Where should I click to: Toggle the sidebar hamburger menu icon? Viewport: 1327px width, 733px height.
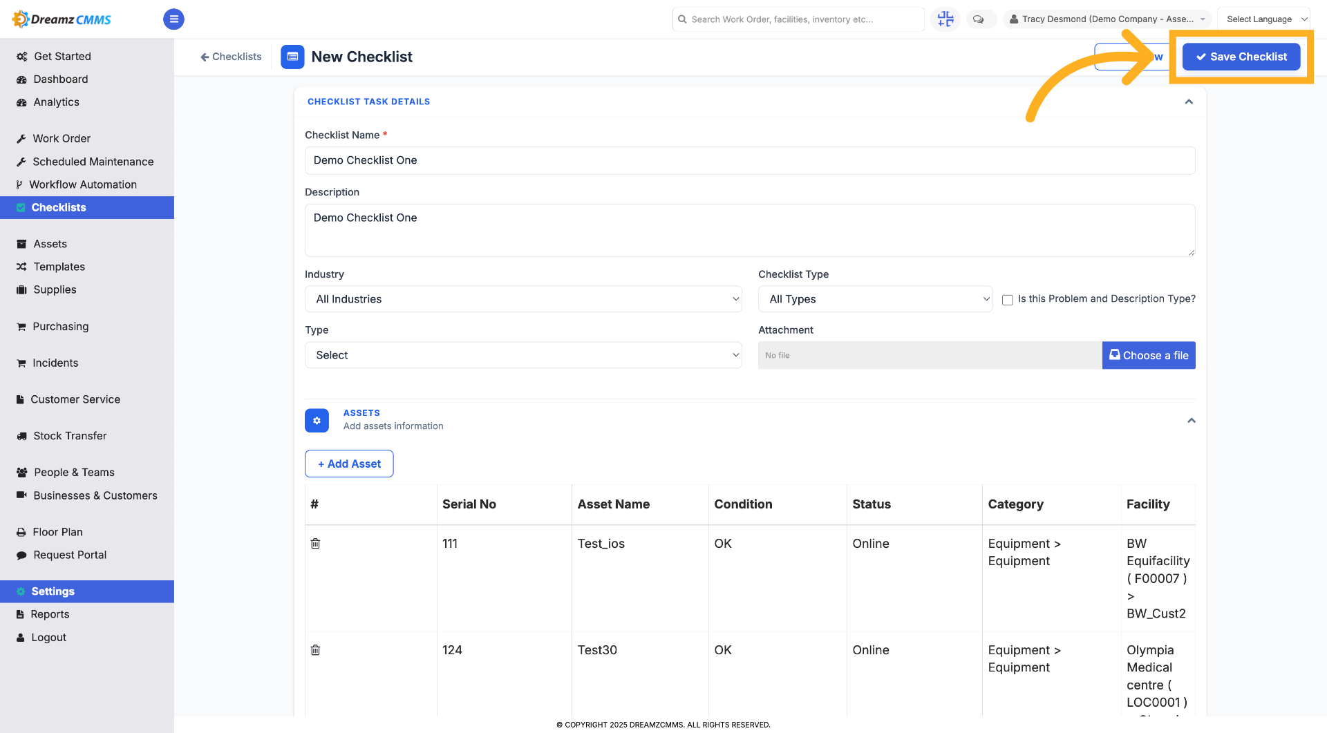click(173, 19)
